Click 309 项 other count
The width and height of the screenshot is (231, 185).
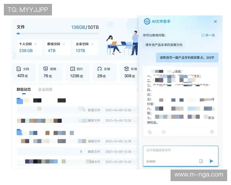129,76
